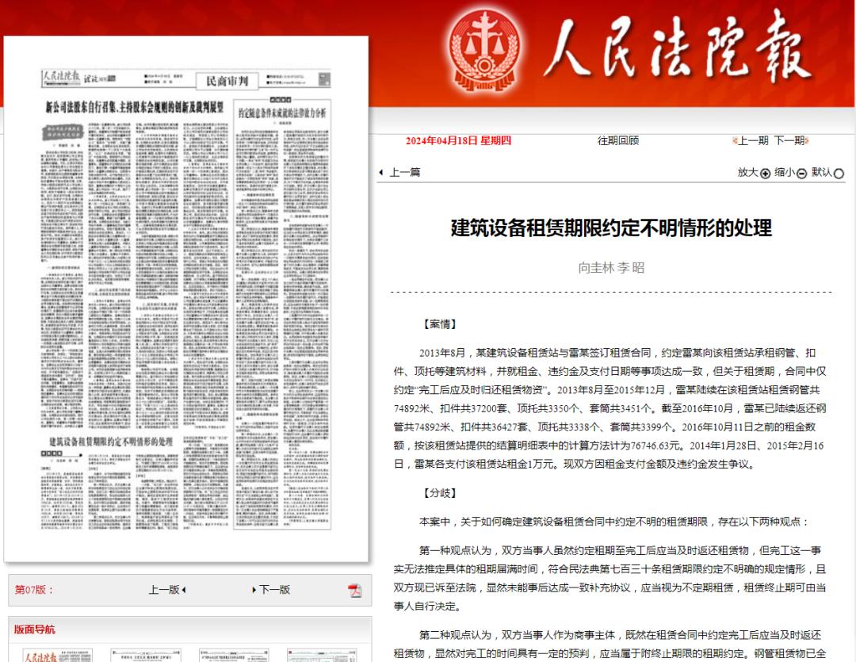Click the arrow icon after 下一期
This screenshot has height=662, width=856.
pyautogui.click(x=807, y=141)
